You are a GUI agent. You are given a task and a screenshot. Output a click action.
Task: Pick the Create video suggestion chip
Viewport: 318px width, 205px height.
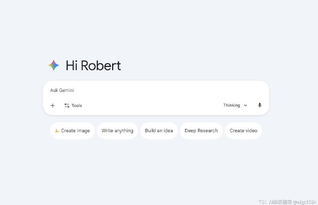click(x=243, y=130)
